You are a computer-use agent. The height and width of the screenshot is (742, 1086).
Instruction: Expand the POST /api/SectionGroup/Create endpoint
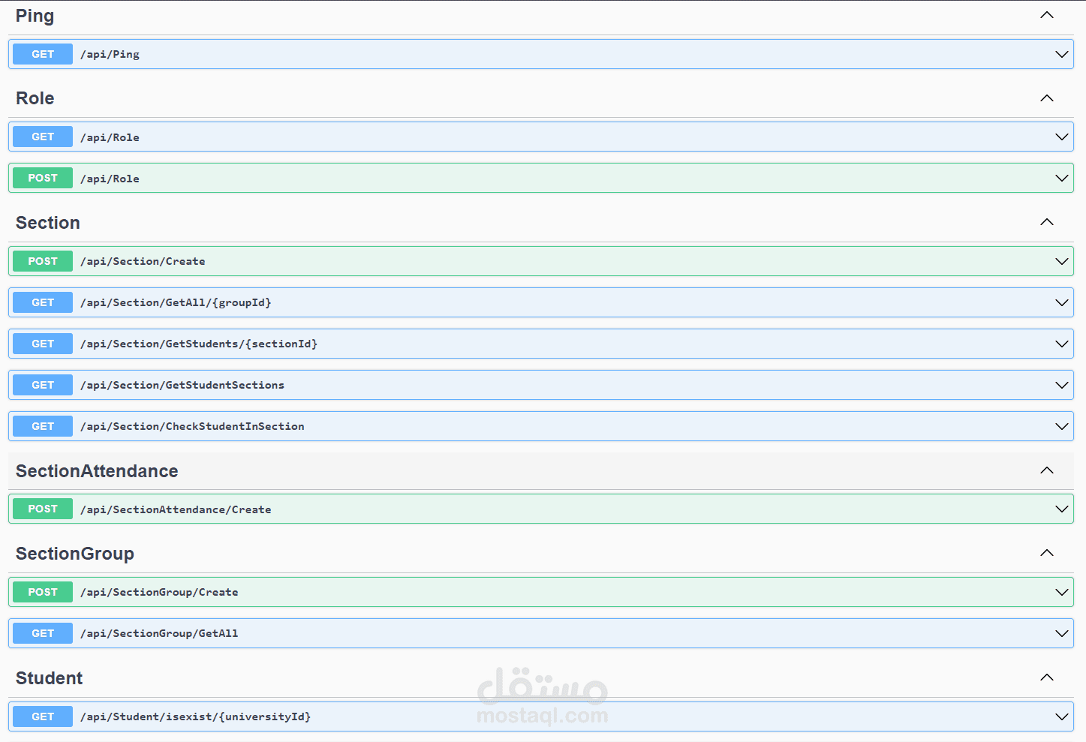pyautogui.click(x=1060, y=591)
